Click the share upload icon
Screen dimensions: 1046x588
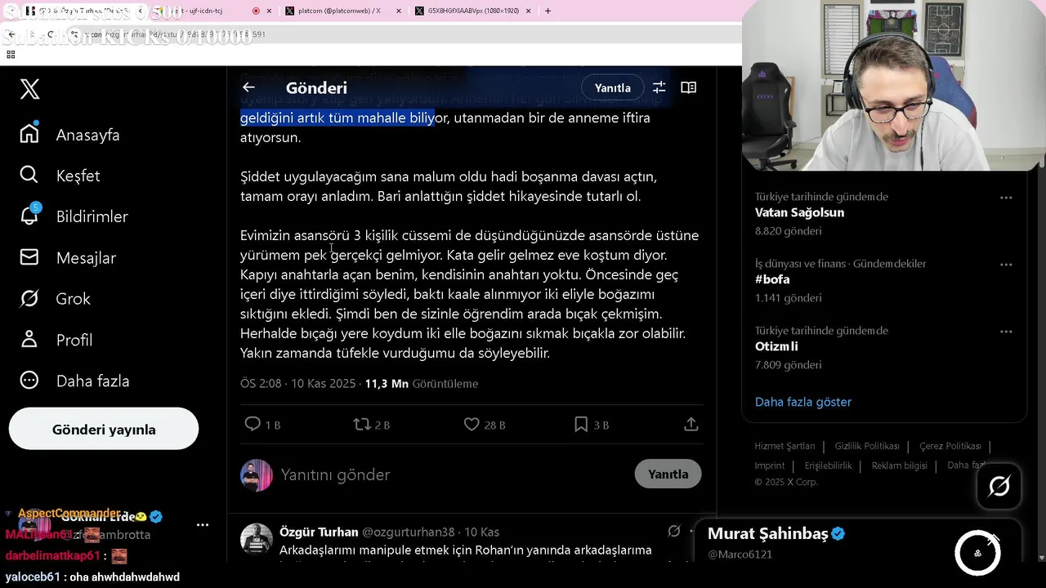(691, 425)
